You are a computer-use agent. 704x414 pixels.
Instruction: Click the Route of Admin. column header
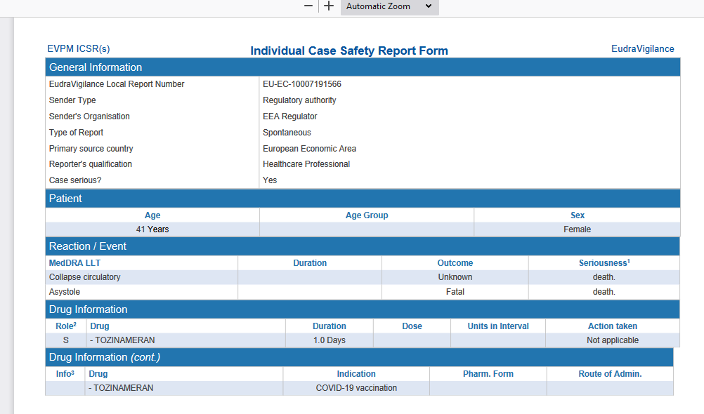(x=610, y=373)
